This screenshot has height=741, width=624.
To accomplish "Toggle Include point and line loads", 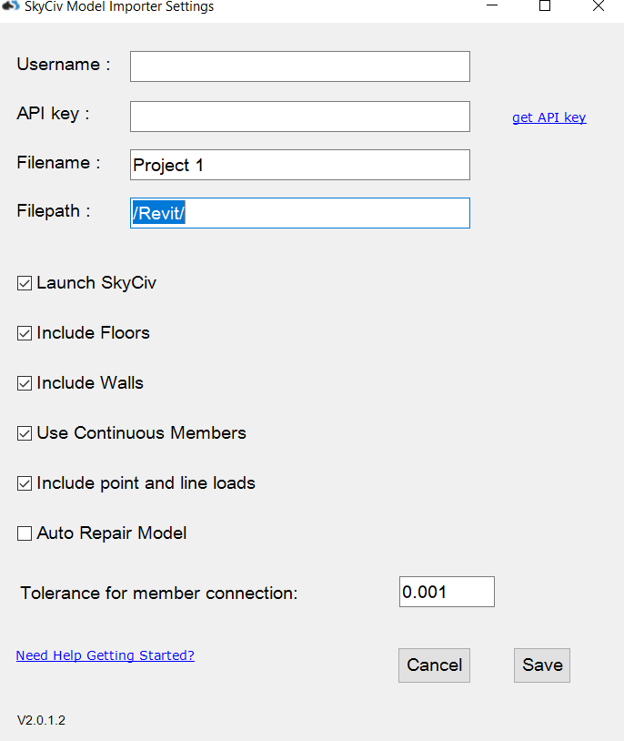I will [x=25, y=484].
